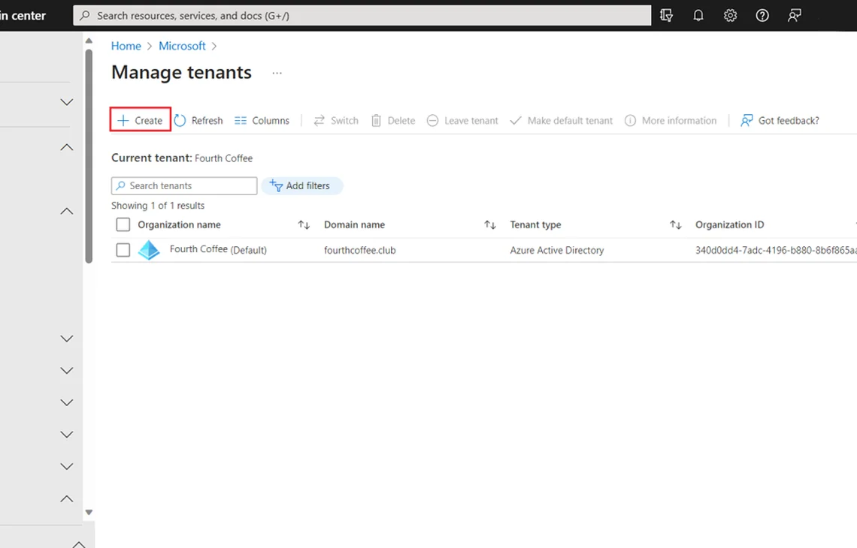857x548 pixels.
Task: Click the Tenant type column header
Action: pos(535,224)
